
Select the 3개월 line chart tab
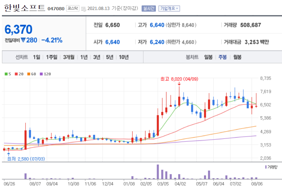(69, 57)
